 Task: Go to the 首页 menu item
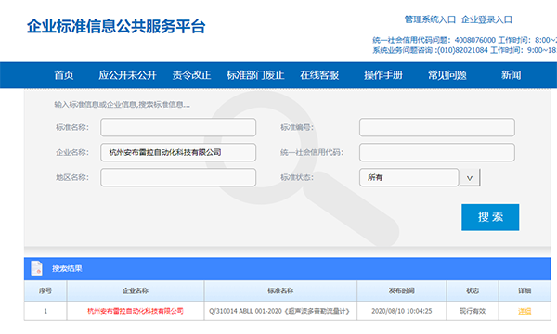click(64, 75)
